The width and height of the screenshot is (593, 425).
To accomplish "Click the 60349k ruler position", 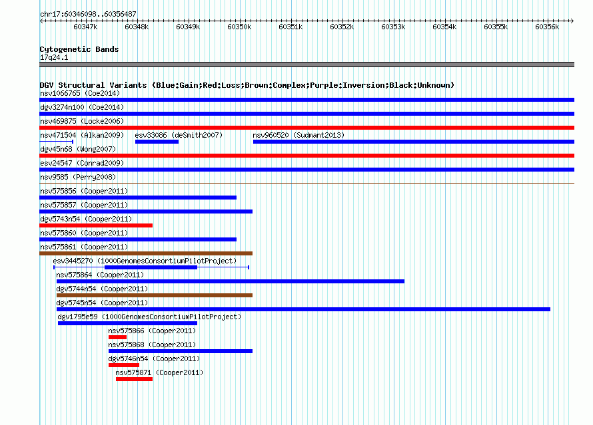I will (x=188, y=27).
